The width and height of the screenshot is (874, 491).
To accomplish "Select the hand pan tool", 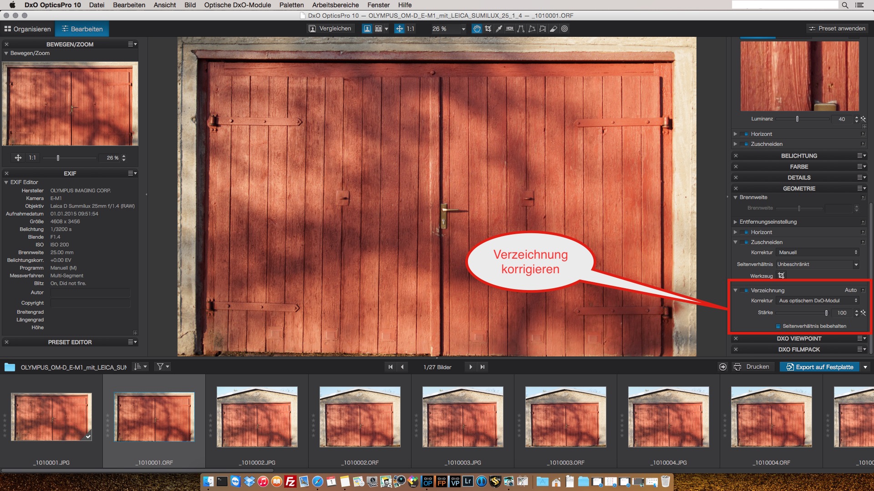I will [x=477, y=29].
